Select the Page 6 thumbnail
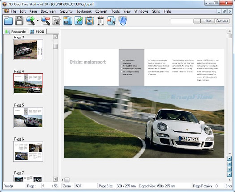This screenshot has height=192, width=235. 28,151
